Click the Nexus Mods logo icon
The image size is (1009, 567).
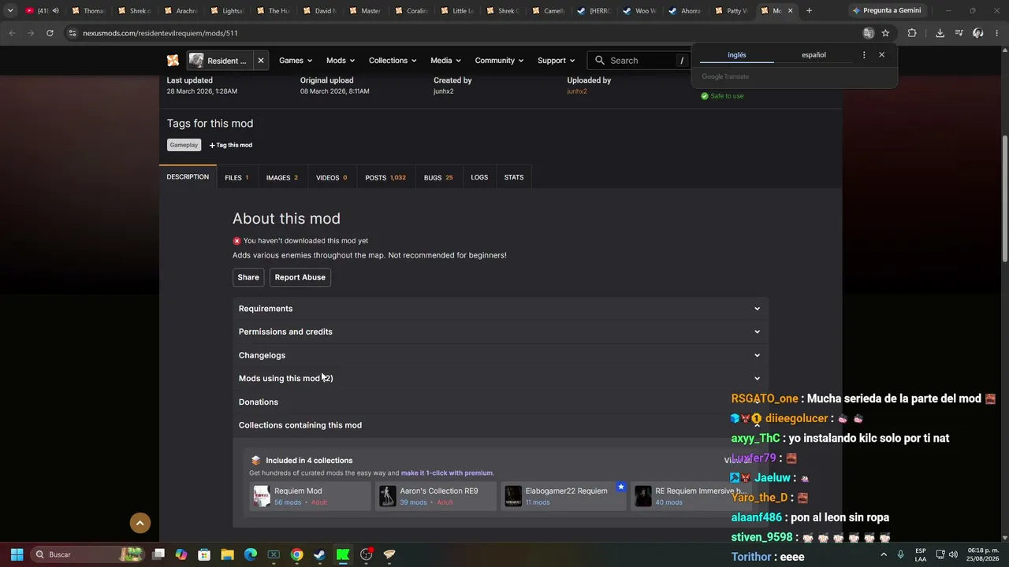click(x=173, y=61)
